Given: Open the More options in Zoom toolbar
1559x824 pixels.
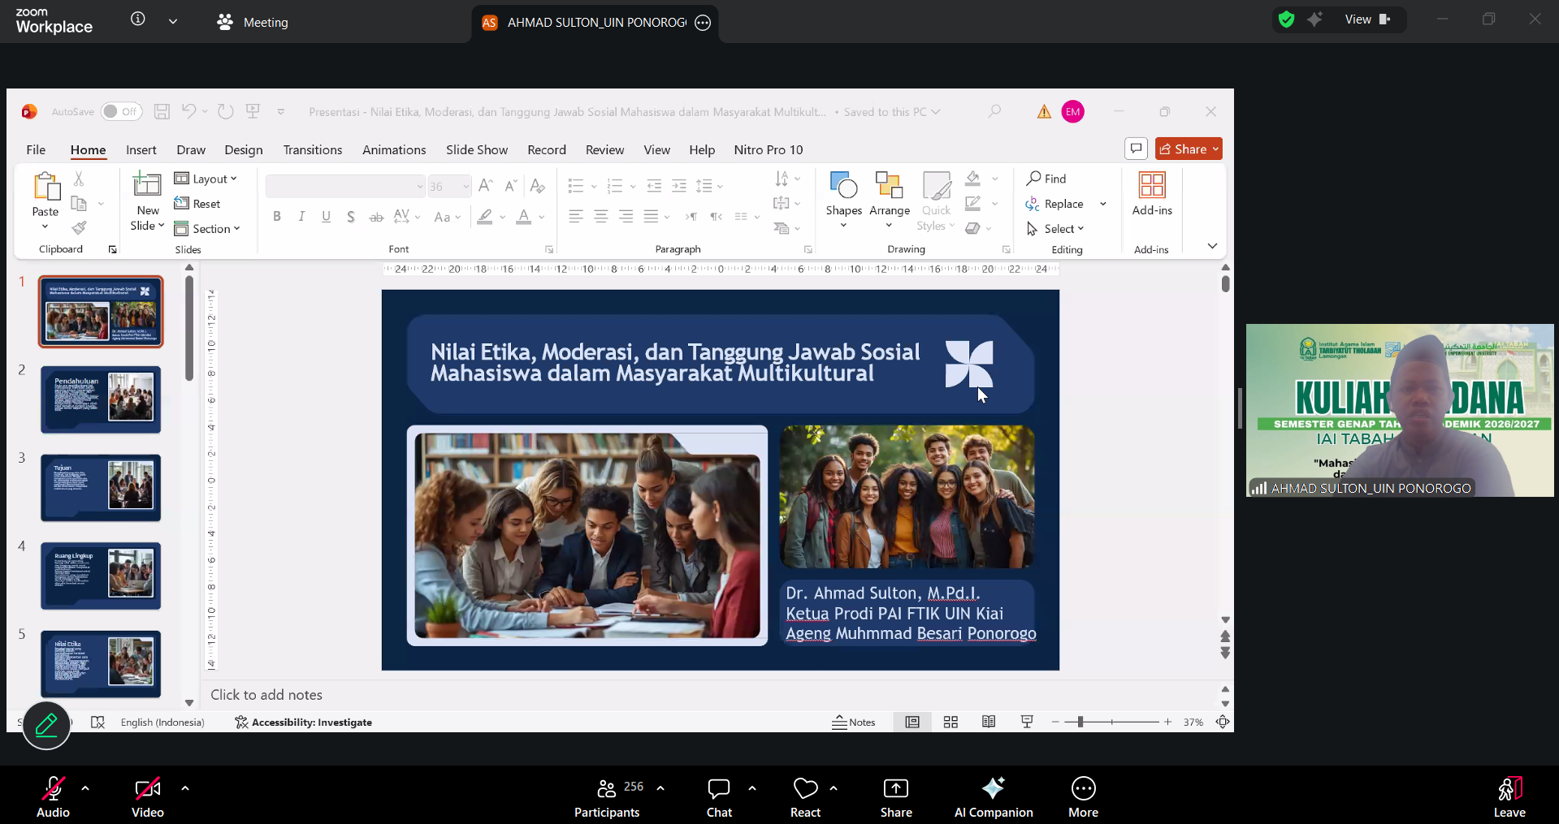Looking at the screenshot, I should coord(1083,796).
